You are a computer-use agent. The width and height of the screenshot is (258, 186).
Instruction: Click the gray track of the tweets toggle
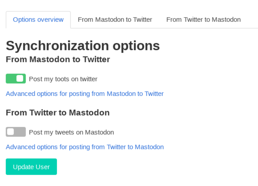click(21, 132)
